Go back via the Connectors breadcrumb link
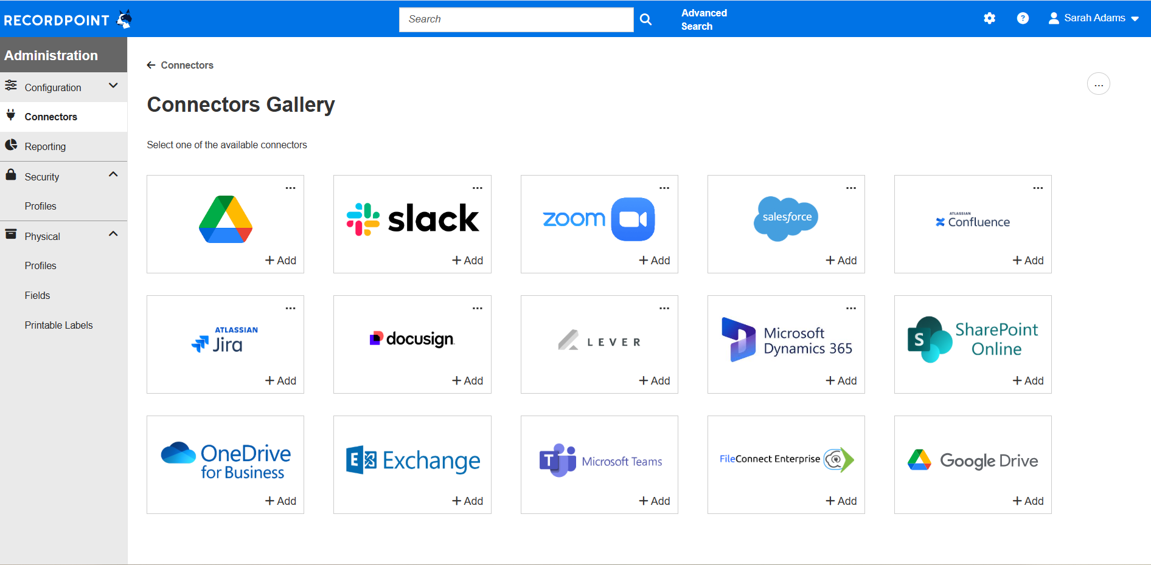The width and height of the screenshot is (1151, 565). [187, 65]
